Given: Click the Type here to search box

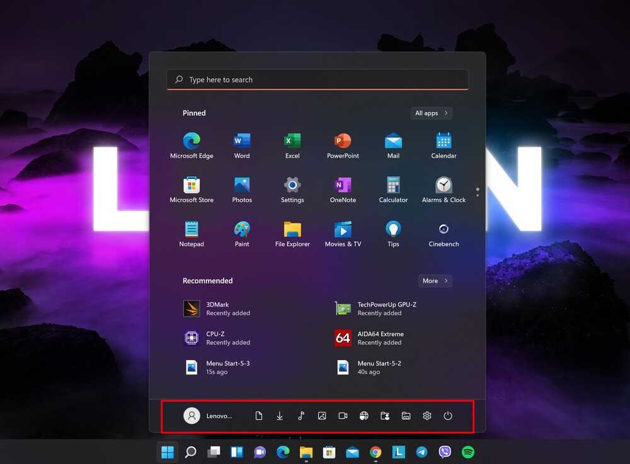Looking at the screenshot, I should tap(318, 80).
